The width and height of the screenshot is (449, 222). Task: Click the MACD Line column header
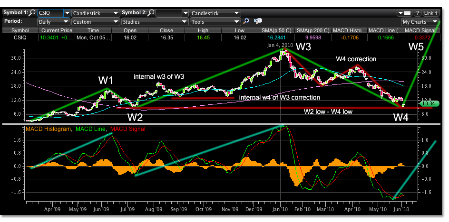pyautogui.click(x=385, y=30)
